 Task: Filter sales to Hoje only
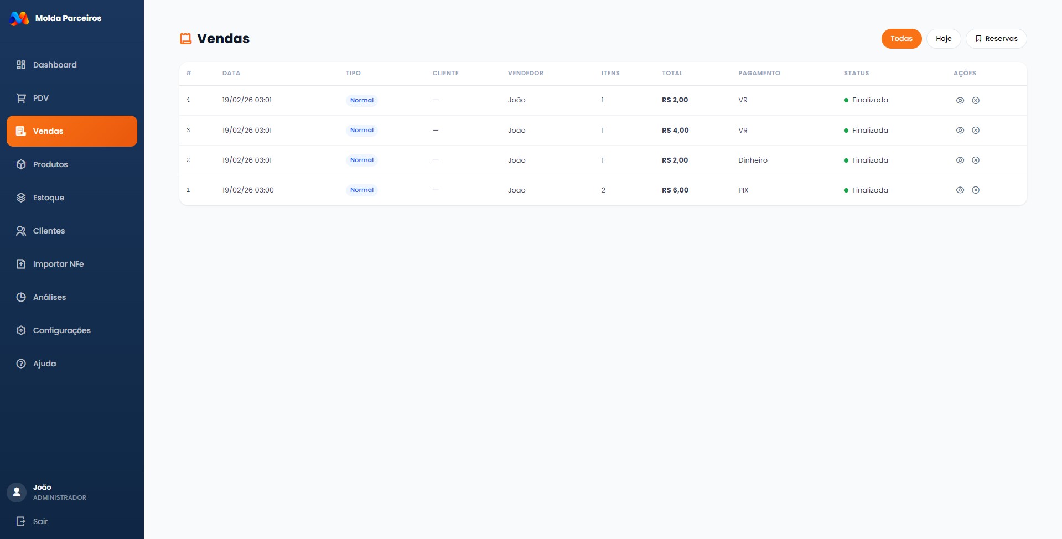[x=944, y=39]
